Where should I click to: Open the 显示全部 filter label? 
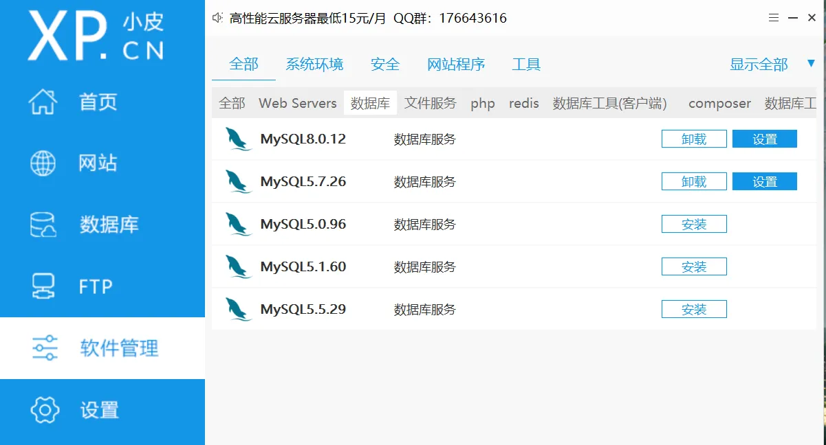[x=759, y=65]
